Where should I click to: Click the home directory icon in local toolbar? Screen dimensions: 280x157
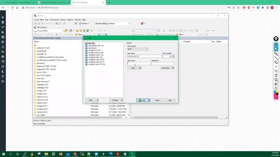pyautogui.click(x=84, y=31)
